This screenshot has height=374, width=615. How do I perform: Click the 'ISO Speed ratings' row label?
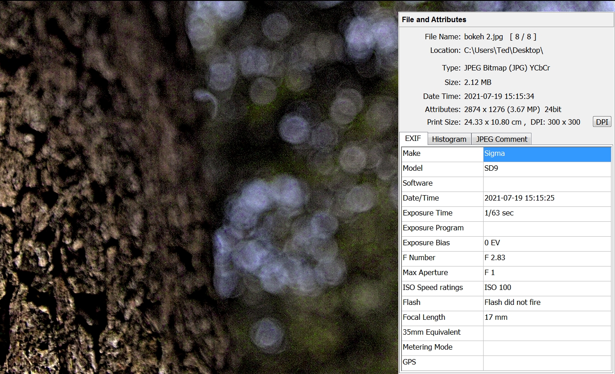tap(443, 288)
